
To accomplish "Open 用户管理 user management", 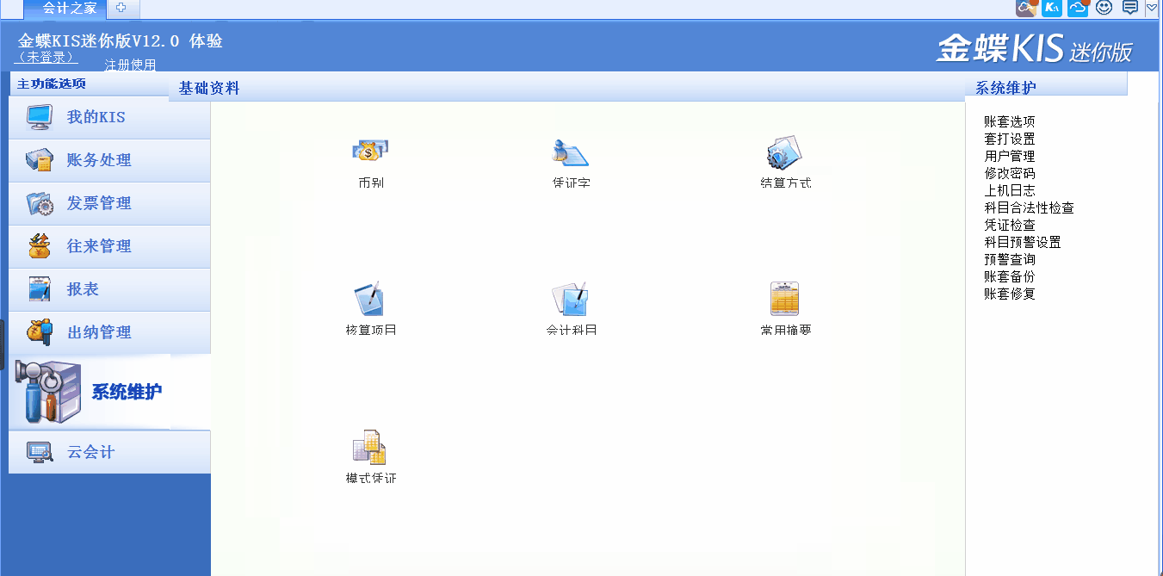I will pyautogui.click(x=1009, y=156).
